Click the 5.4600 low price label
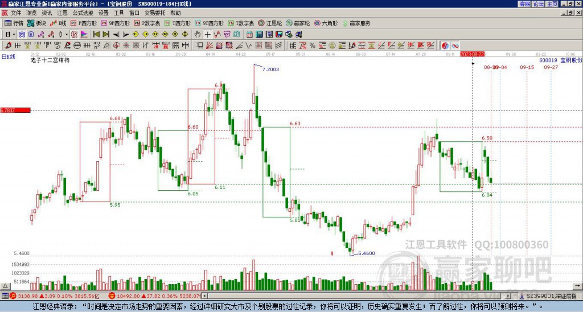The image size is (583, 312). [x=367, y=253]
